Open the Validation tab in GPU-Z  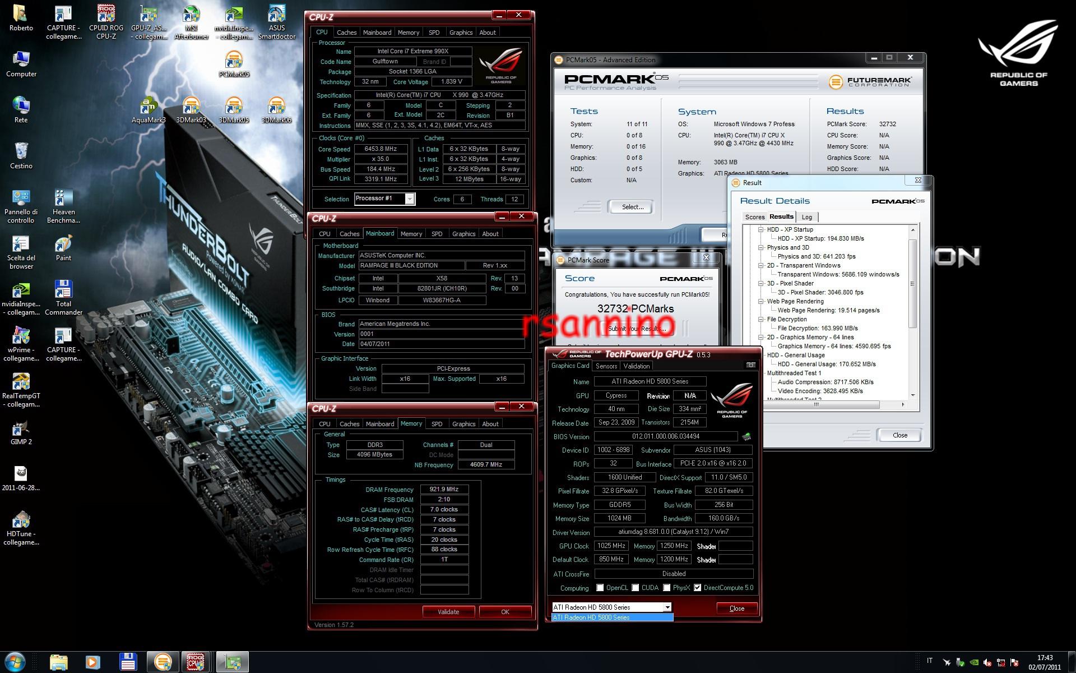[x=637, y=366]
